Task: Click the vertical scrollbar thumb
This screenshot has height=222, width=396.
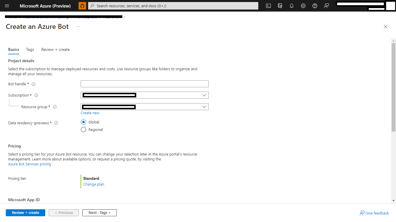Action: pos(393,87)
